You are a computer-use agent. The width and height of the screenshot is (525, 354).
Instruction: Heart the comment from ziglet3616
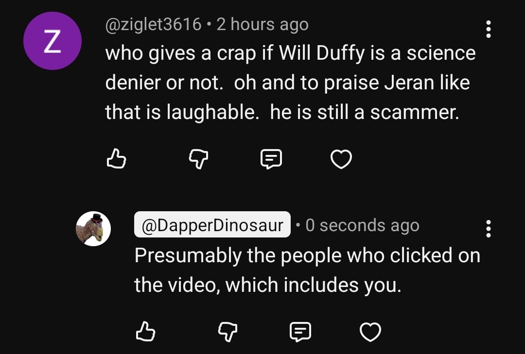pyautogui.click(x=341, y=159)
